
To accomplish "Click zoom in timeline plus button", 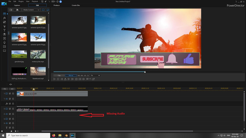I will [x=15, y=131].
